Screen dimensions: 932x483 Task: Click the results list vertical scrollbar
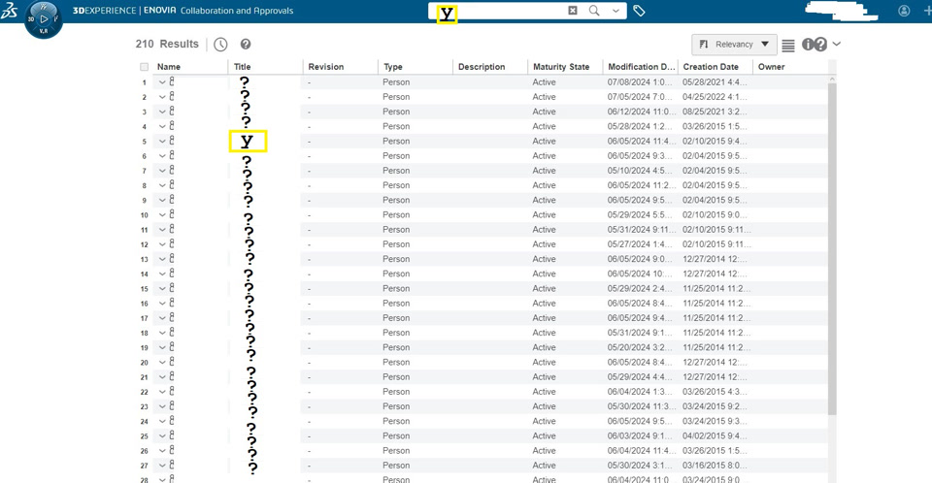pyautogui.click(x=832, y=249)
